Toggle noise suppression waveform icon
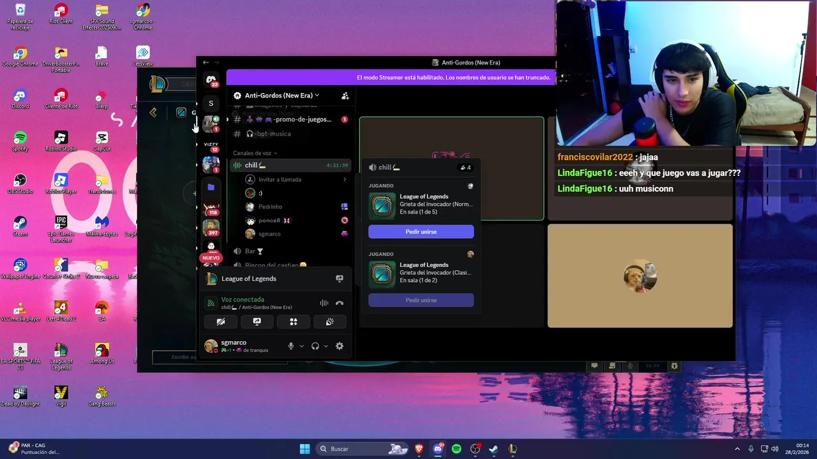Screen dimensions: 817x459 click(324, 303)
